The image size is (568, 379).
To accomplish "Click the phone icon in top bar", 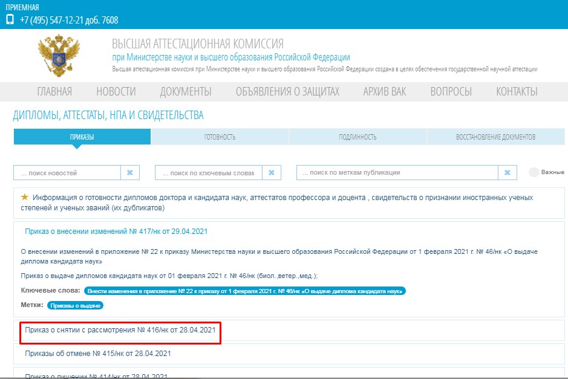I will pos(10,19).
